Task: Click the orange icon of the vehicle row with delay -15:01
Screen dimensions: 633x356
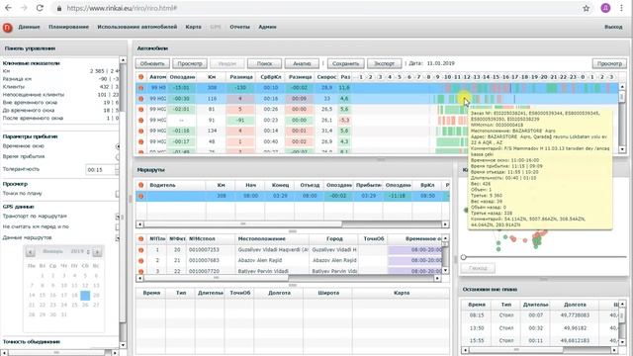Action: pyautogui.click(x=140, y=88)
